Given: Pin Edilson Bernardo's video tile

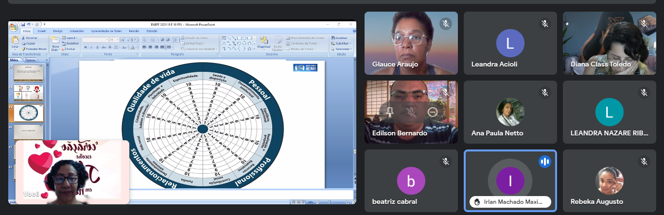Looking at the screenshot, I should pos(389,112).
